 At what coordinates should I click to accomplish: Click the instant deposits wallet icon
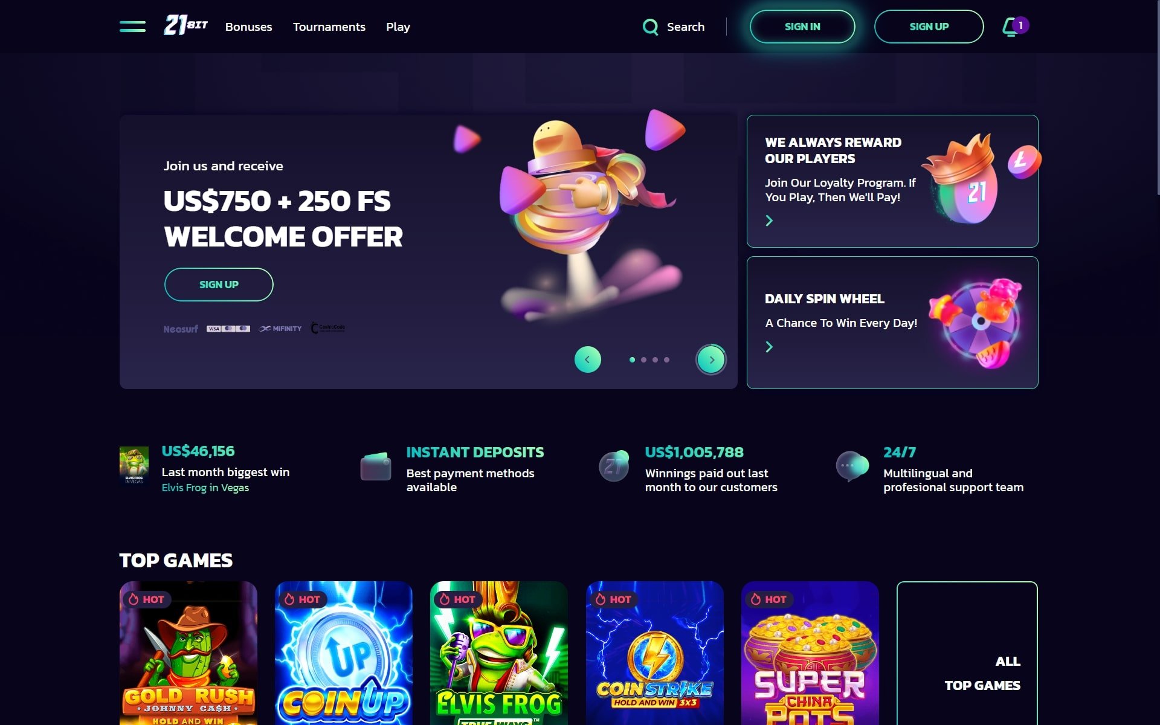tap(376, 466)
